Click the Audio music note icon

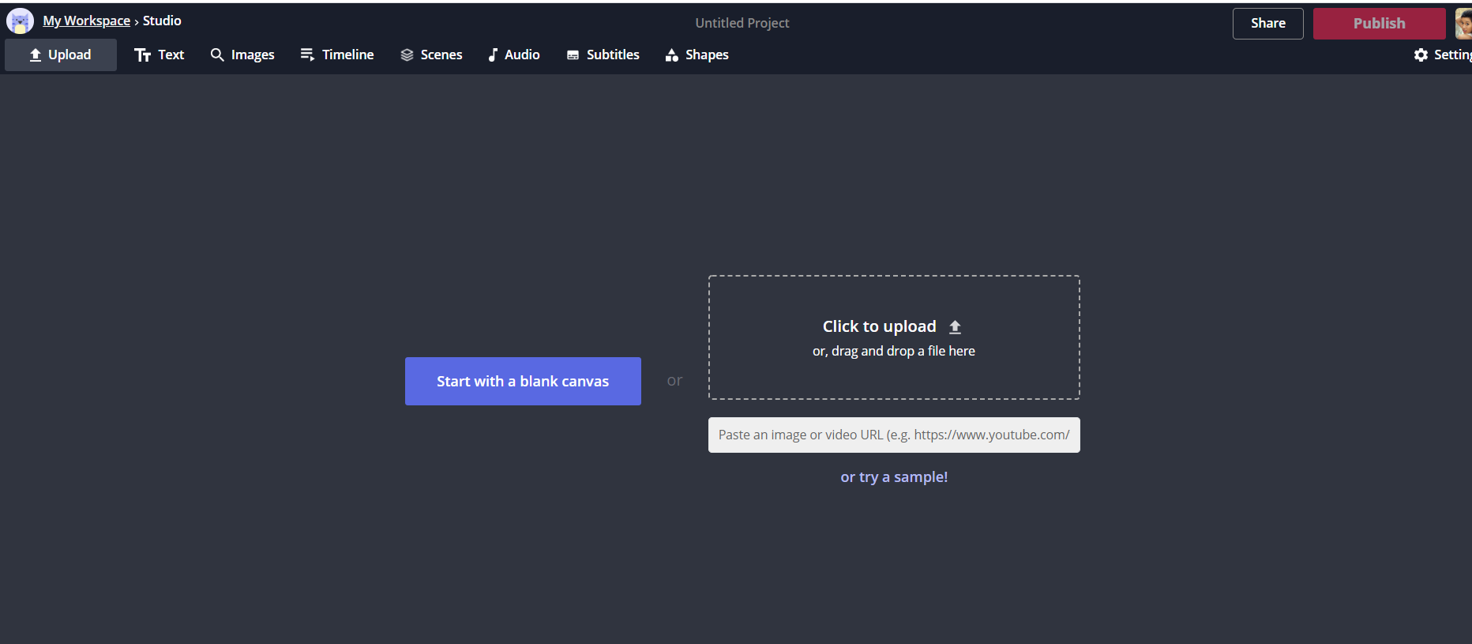click(x=493, y=55)
